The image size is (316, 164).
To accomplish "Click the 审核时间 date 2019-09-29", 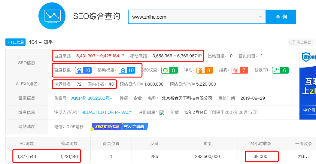I will click(x=253, y=98).
